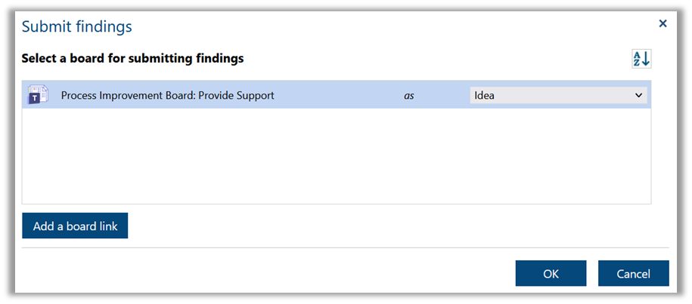692x304 pixels.
Task: Confirm with the OK button
Action: 551,273
